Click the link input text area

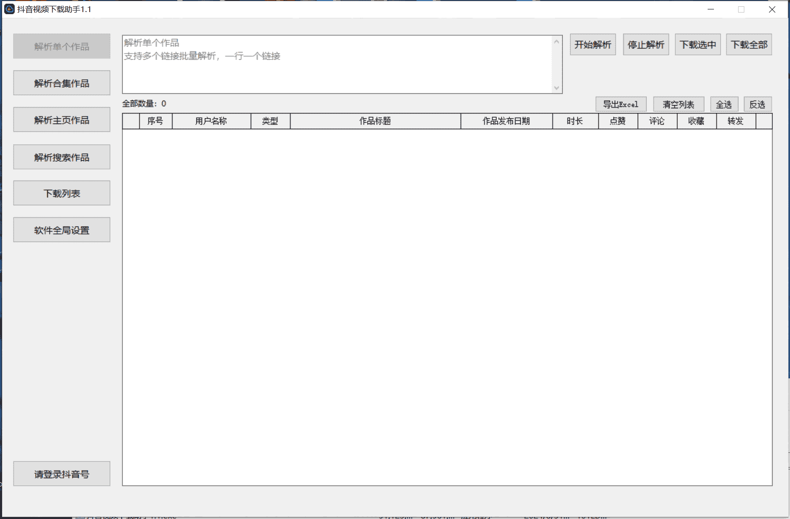click(336, 63)
